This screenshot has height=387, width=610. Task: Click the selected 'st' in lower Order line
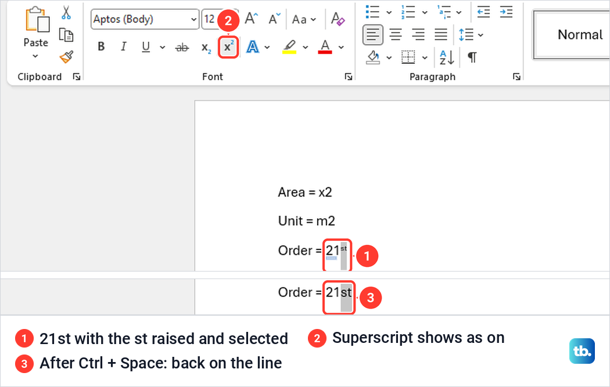tap(346, 292)
